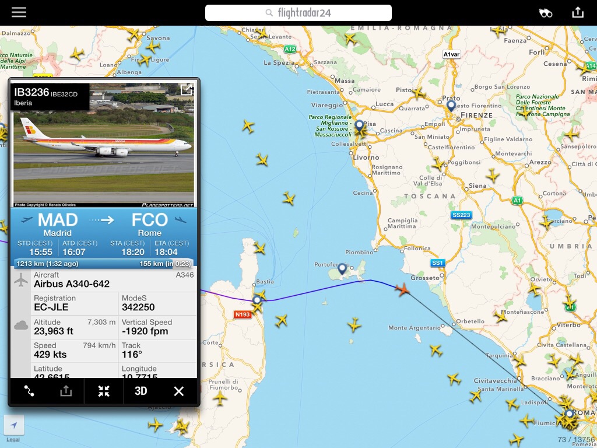
Task: Tap the Pisa airport pin
Action: (x=359, y=125)
